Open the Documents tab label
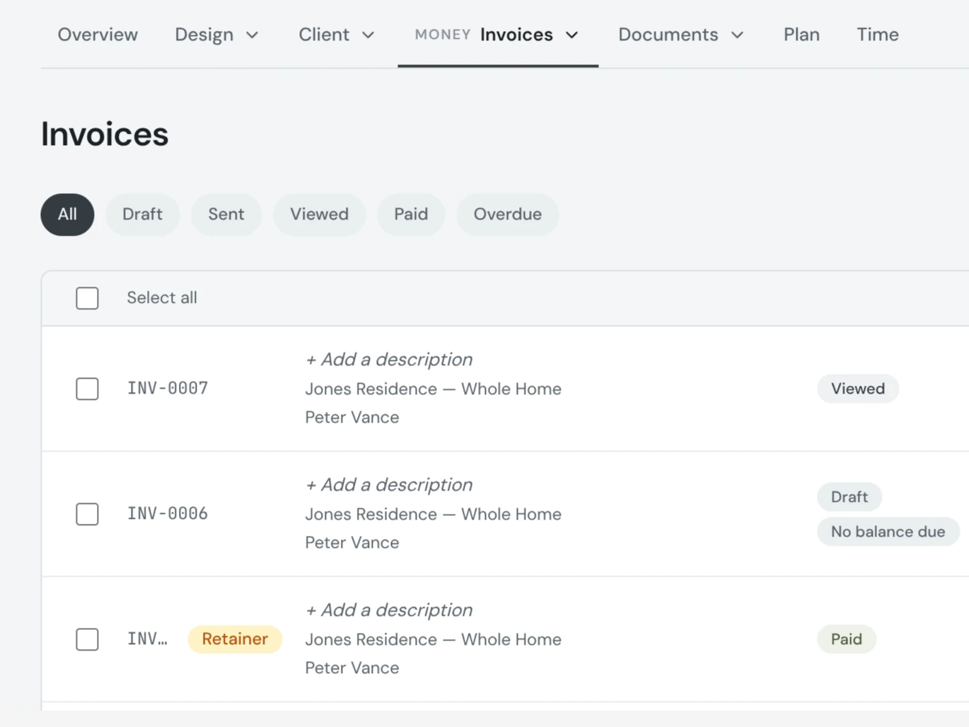The width and height of the screenshot is (969, 727). [668, 35]
